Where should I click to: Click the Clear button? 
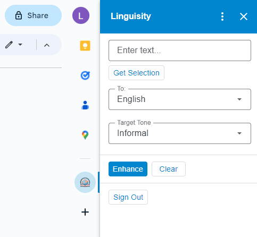pos(169,169)
